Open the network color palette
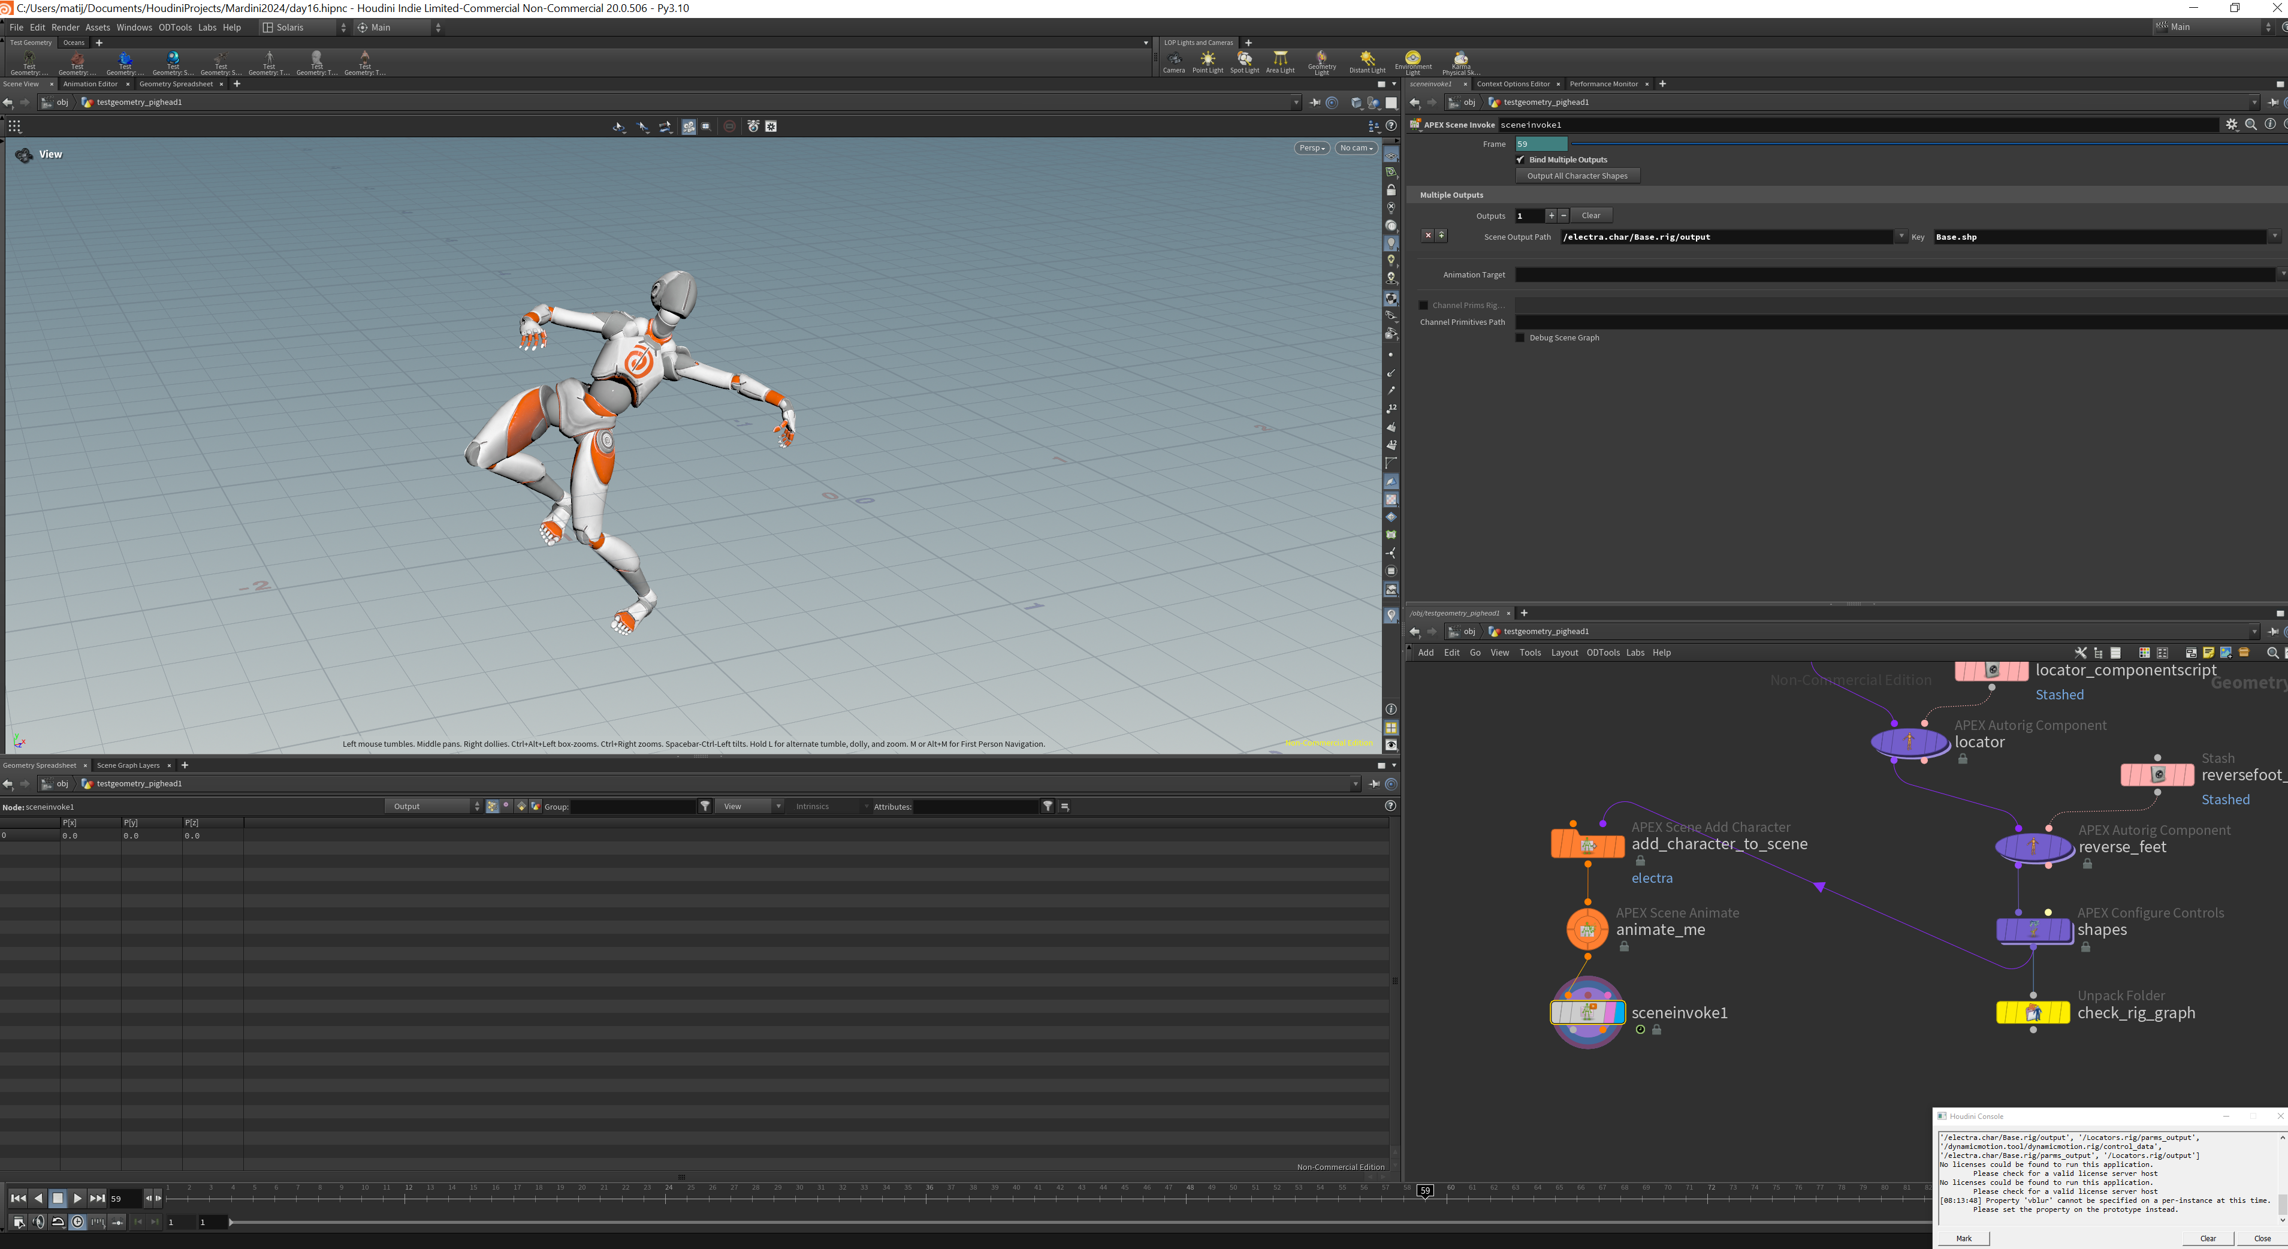Viewport: 2288px width, 1249px height. (x=2144, y=653)
